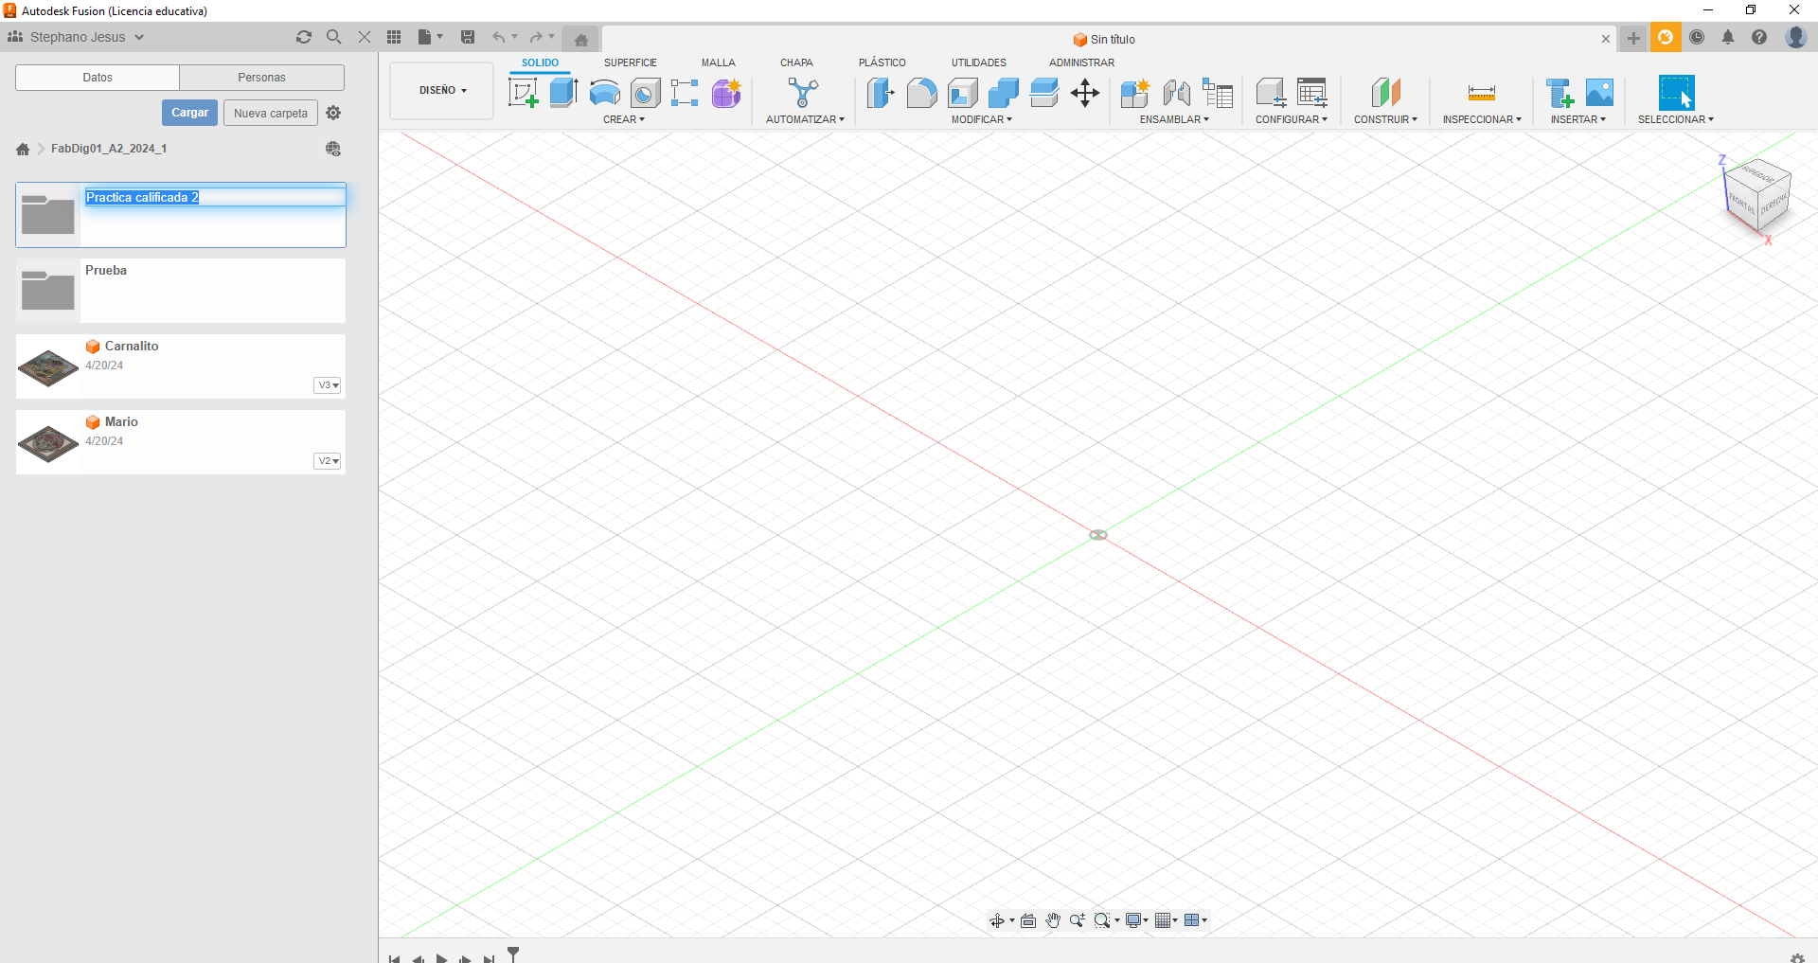This screenshot has height=963, width=1818.
Task: Click the rectangular pattern icon in Crear
Action: pos(685,93)
